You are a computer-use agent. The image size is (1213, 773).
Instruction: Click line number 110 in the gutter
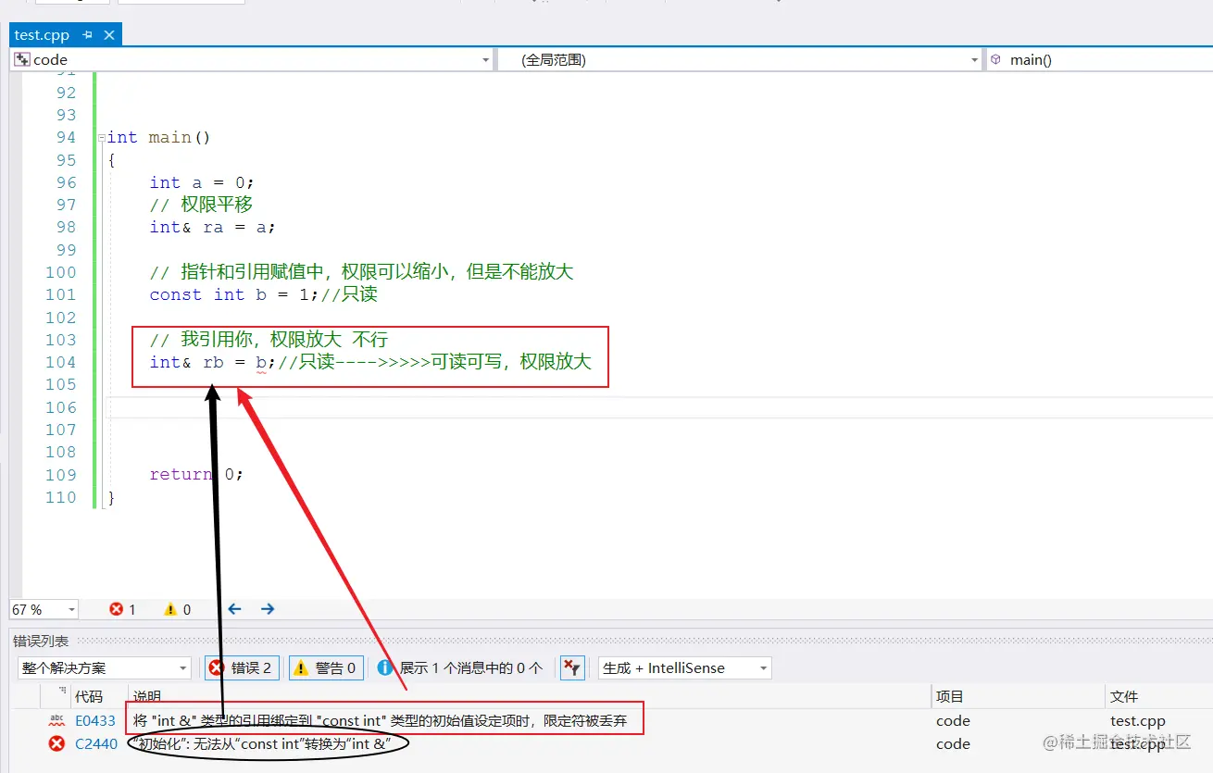click(x=61, y=497)
